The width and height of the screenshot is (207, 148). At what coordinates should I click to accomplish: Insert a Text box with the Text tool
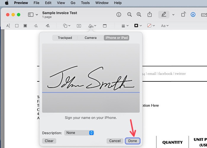[79, 26]
